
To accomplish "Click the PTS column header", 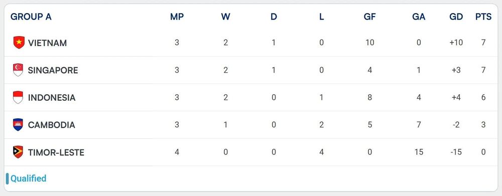I will click(483, 17).
